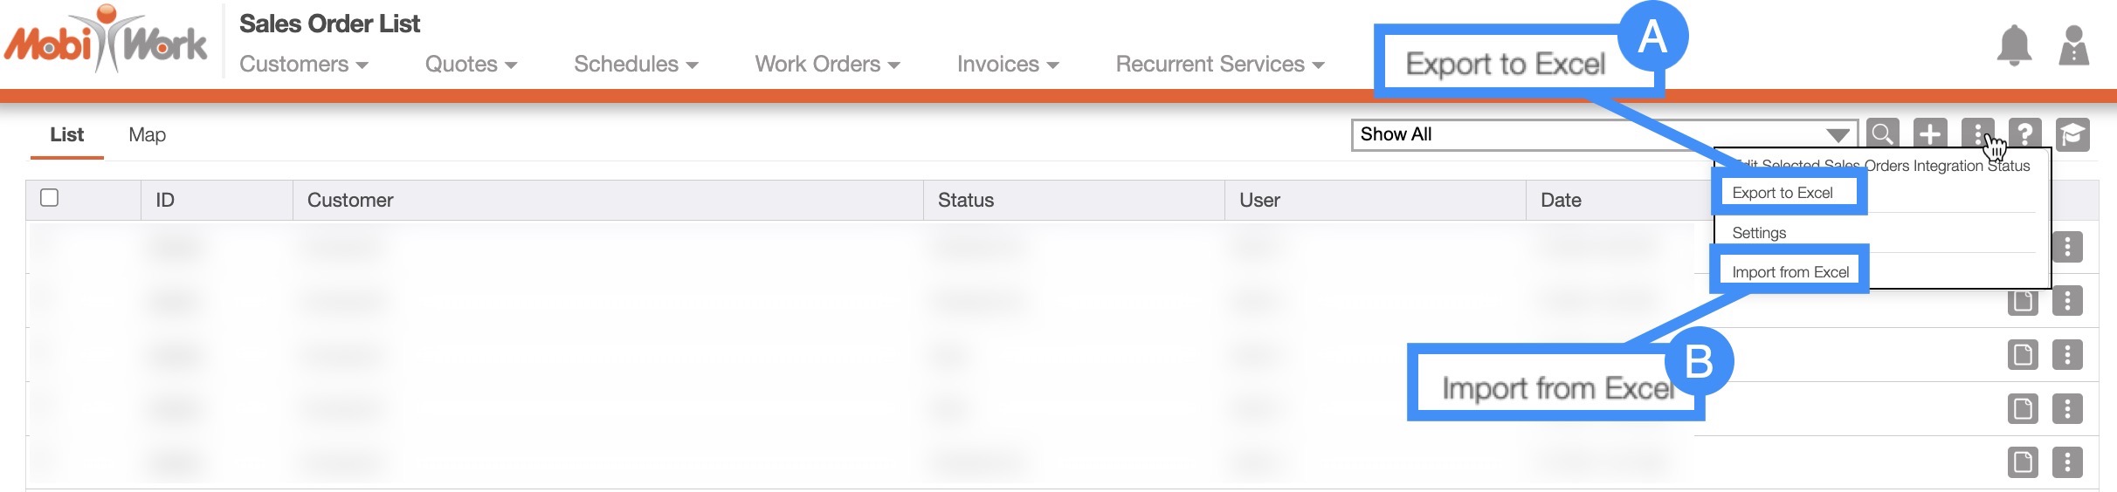This screenshot has height=492, width=2117.
Task: Expand the Customers menu
Action: pyautogui.click(x=303, y=65)
